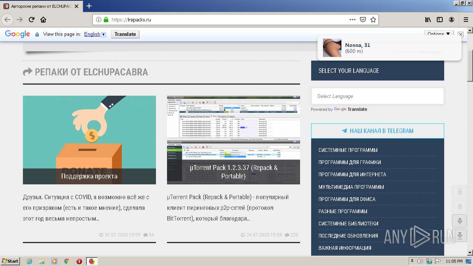Open a new tab with plus icon
473x266 pixels.
89,6
